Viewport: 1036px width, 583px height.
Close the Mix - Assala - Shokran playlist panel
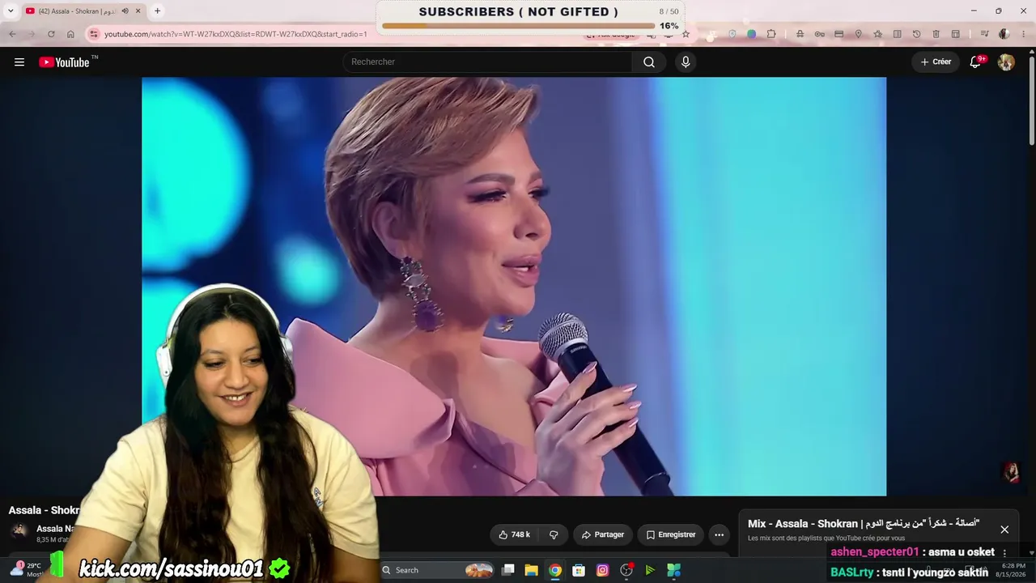(x=1004, y=530)
